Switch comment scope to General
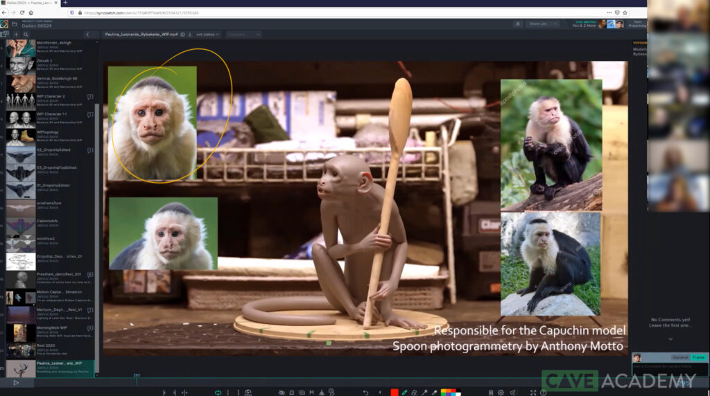 [679, 357]
